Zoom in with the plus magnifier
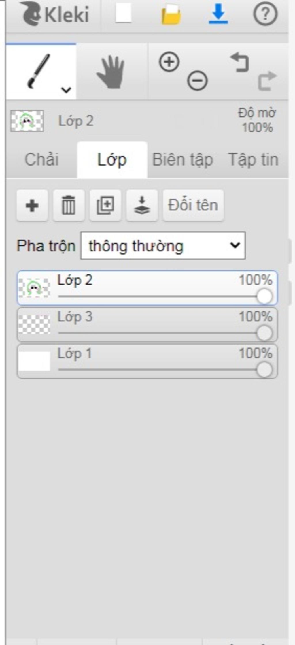Screen dimensions: 295x645 click(x=169, y=62)
